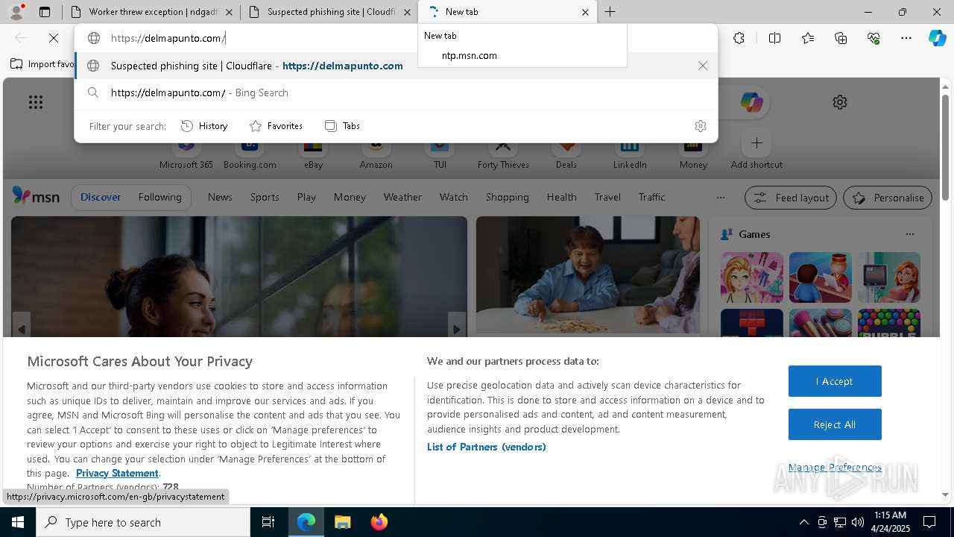Go to MSN Watch section
Viewport: 954px width, 537px height.
(x=454, y=197)
